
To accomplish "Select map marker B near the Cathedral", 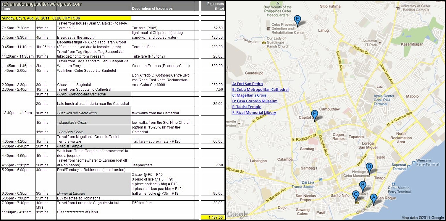I will click(x=362, y=186).
